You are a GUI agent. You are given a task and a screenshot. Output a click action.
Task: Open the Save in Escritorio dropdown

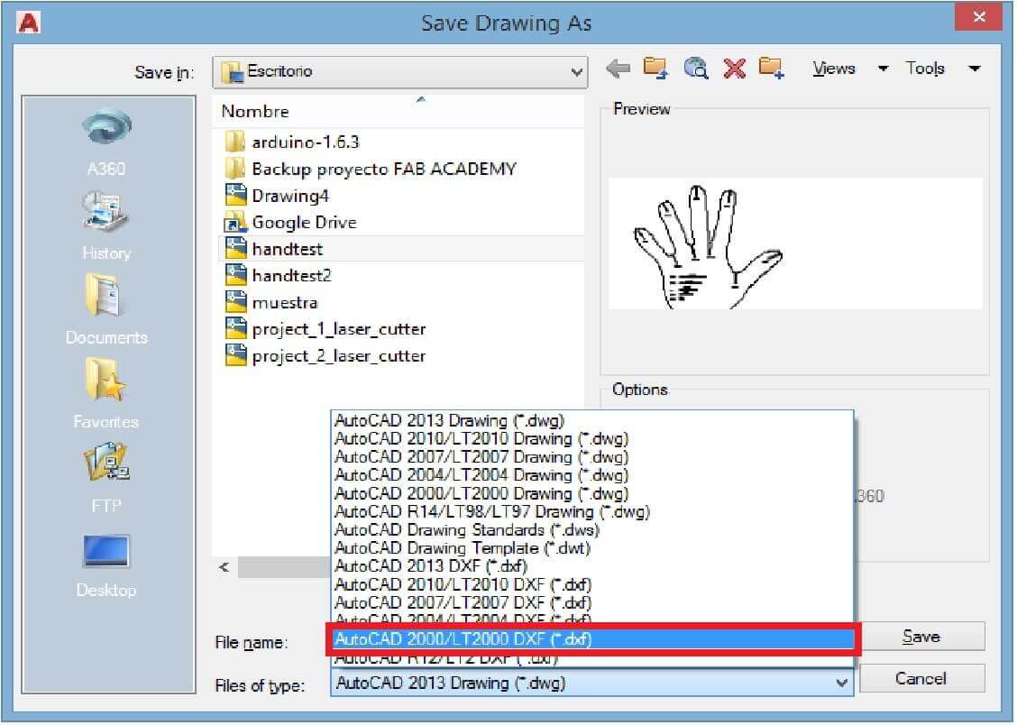point(400,71)
